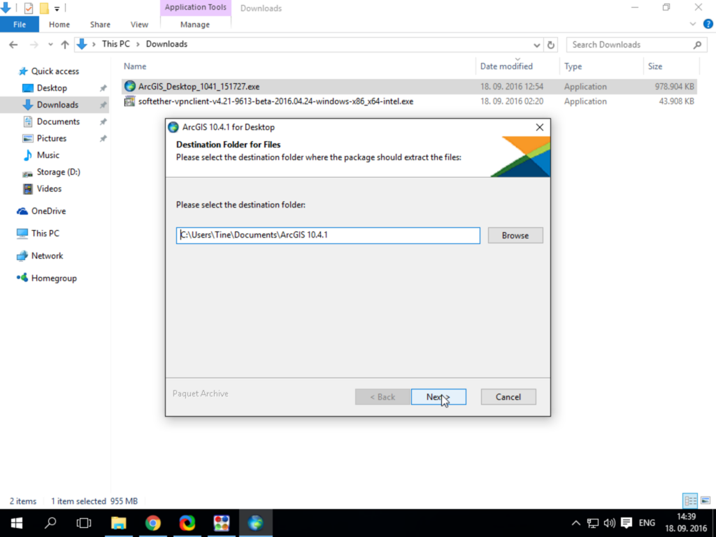Open Action Center notifications icon
Viewport: 716px width, 537px height.
click(626, 523)
